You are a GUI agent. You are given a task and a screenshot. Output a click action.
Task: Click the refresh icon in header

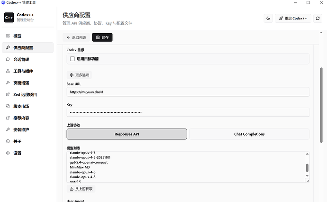(318, 18)
